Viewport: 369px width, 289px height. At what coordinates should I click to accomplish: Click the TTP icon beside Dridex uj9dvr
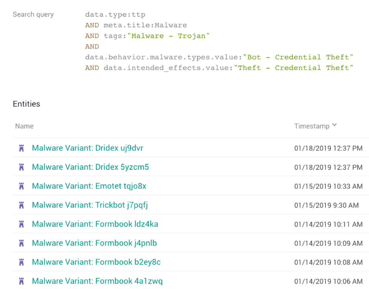coord(21,148)
